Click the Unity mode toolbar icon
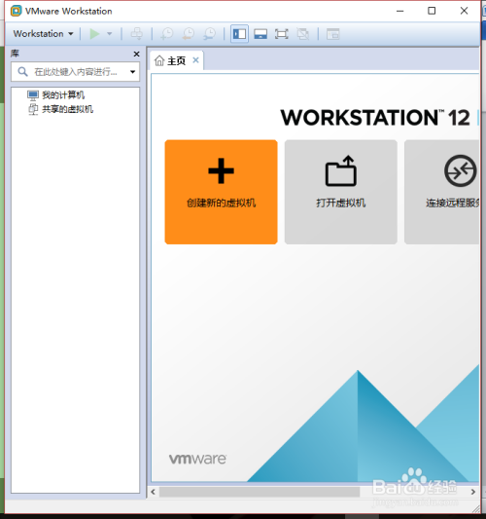486x519 pixels. point(302,34)
